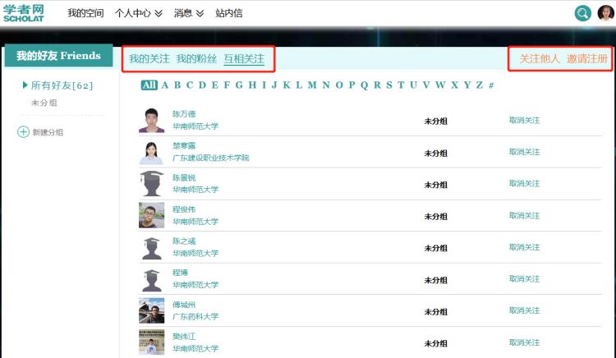Screen dimensions: 616x358
Task: Open 程俊伟's avatar thumbnail
Action: tap(152, 215)
